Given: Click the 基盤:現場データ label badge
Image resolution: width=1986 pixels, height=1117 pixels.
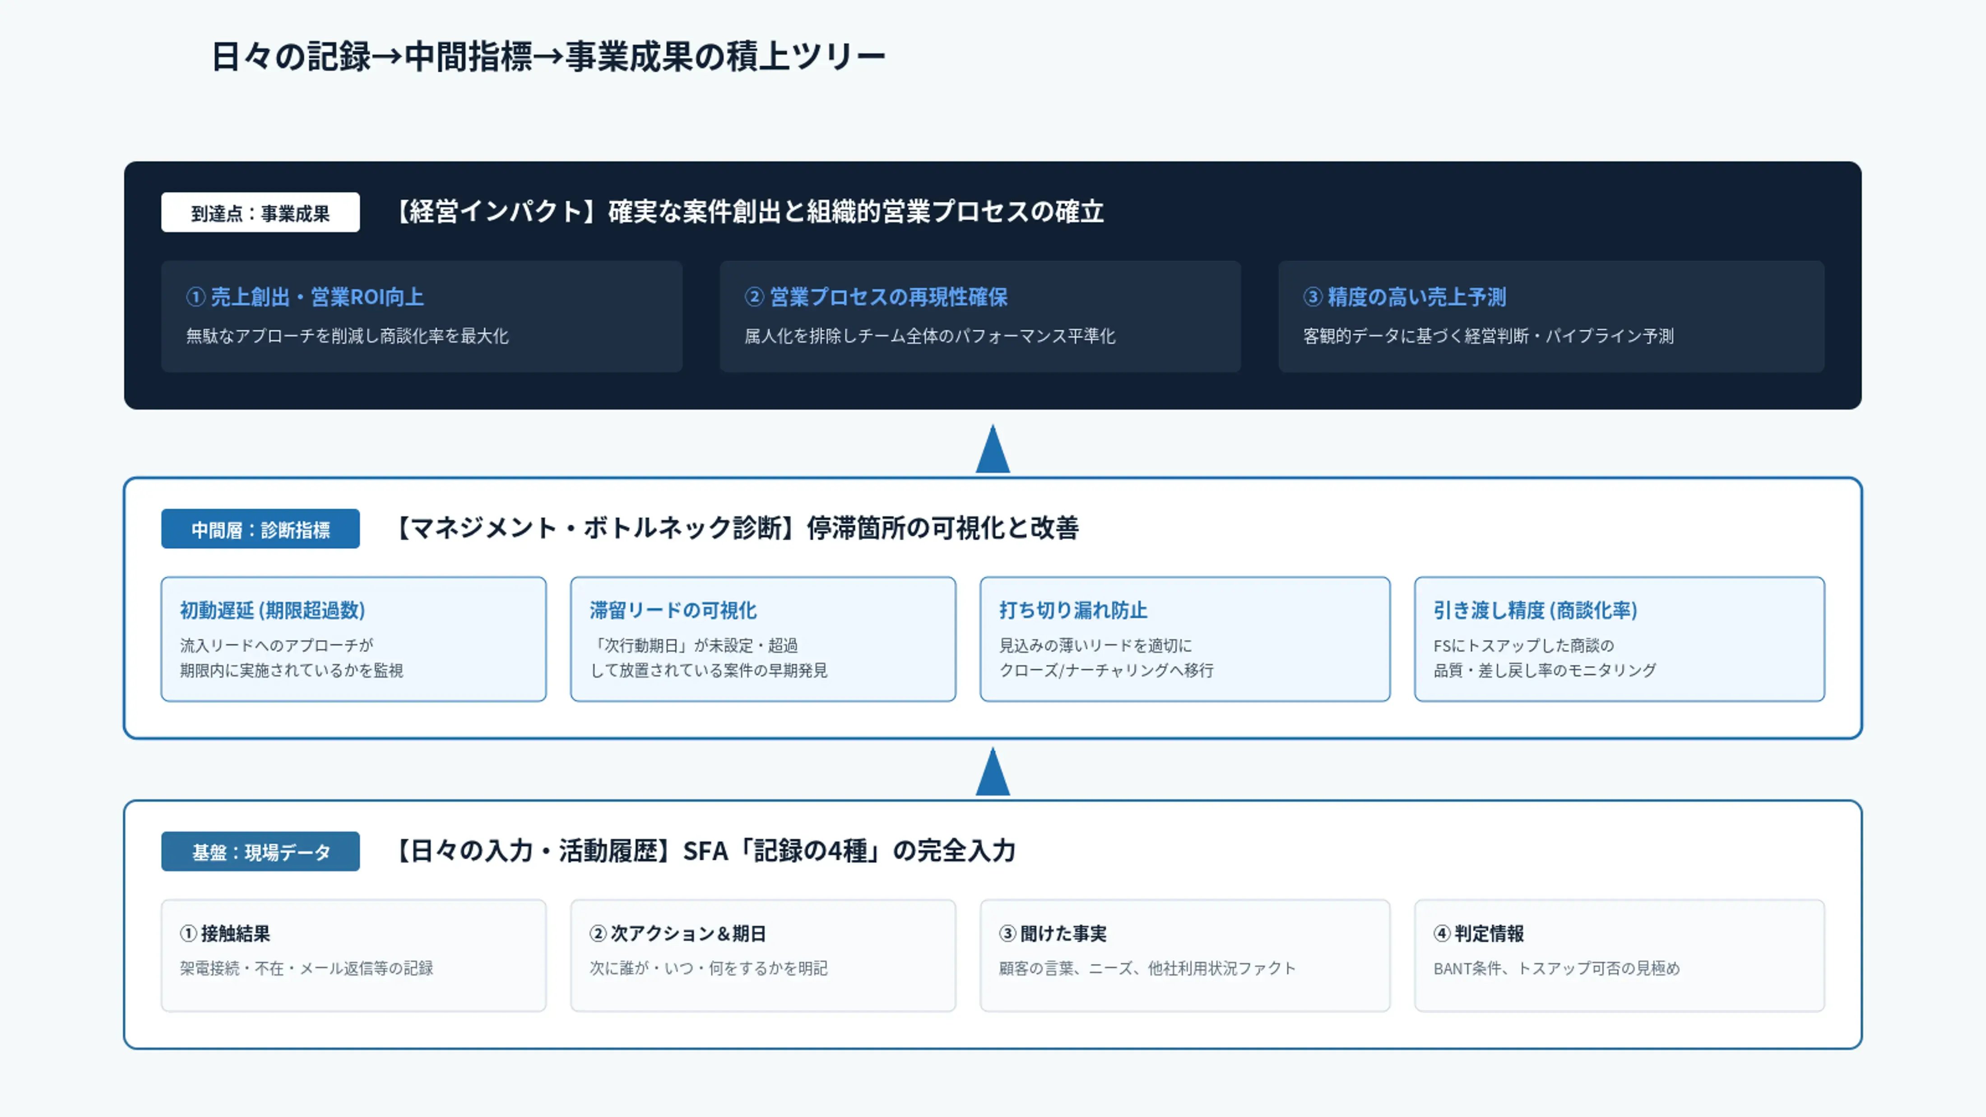Looking at the screenshot, I should (260, 851).
